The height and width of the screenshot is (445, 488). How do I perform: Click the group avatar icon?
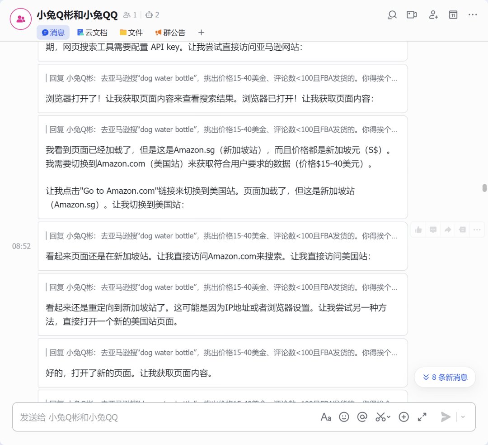coord(20,19)
